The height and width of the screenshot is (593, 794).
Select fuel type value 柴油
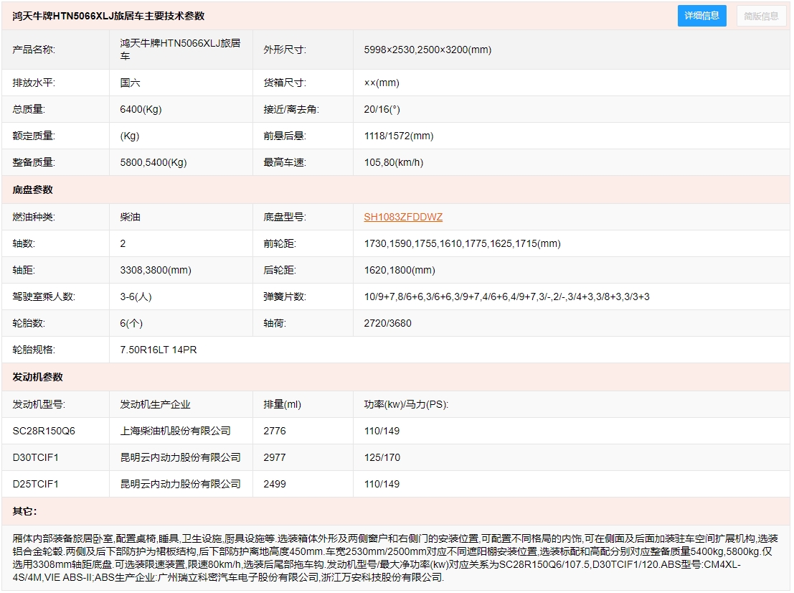pos(130,218)
